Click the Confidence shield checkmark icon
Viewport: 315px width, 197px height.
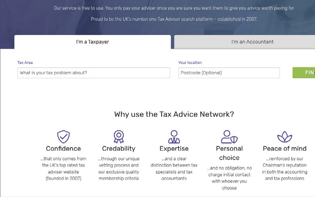point(63,137)
